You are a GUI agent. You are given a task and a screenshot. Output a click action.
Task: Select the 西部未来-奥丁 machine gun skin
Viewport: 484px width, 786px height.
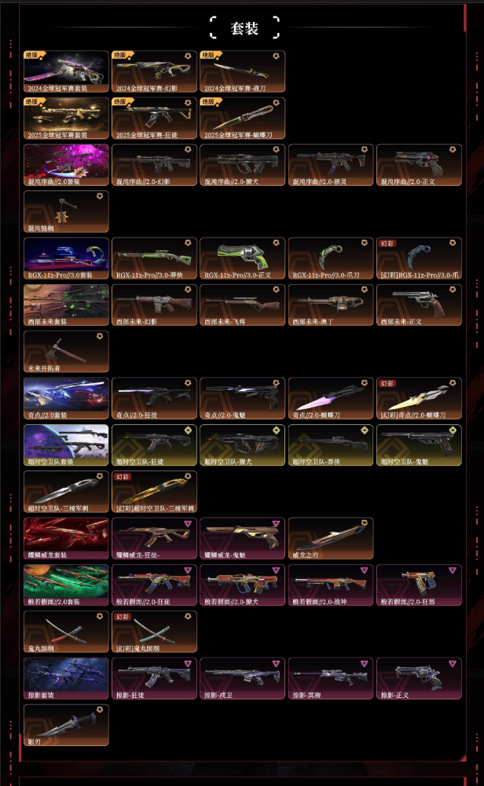pyautogui.click(x=331, y=304)
